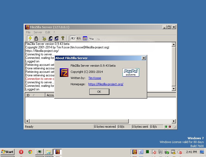Click the red 'Connection to server' log line
The image size is (206, 157).
pos(40,79)
